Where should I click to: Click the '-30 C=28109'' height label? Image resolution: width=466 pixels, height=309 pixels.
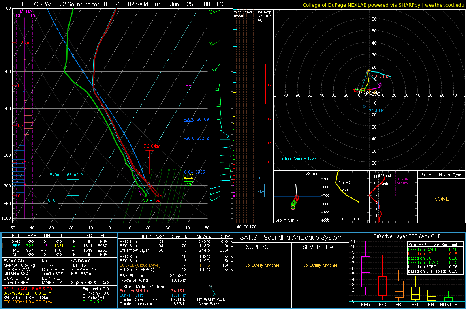(x=197, y=119)
